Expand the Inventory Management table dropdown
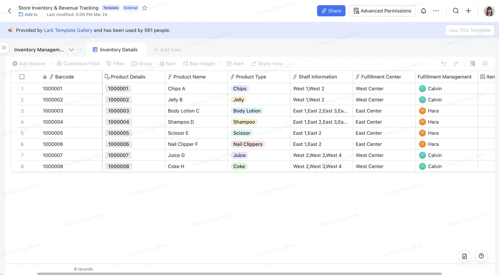This screenshot has width=499, height=275. [71, 50]
